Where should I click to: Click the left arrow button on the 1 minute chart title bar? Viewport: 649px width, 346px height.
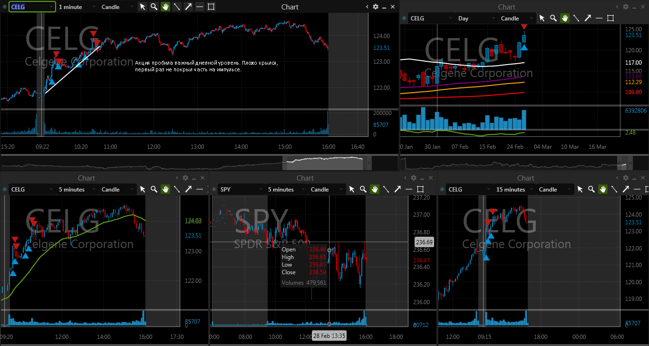pos(367,7)
